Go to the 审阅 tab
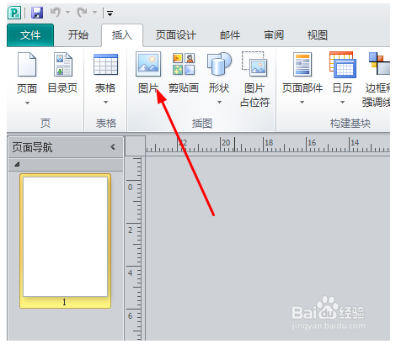This screenshot has width=396, height=344. (274, 35)
